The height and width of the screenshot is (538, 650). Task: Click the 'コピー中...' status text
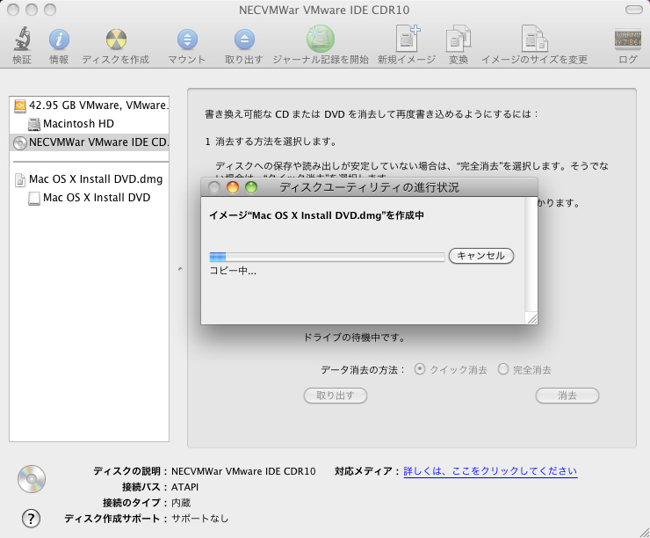233,271
